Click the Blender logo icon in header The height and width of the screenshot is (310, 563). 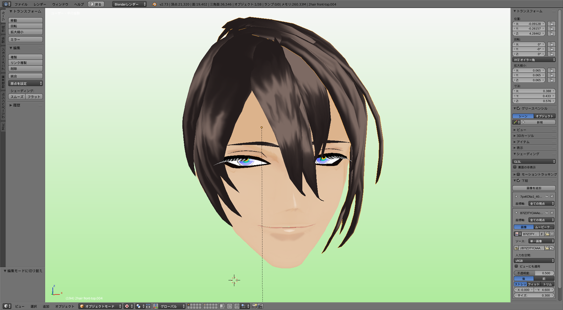[154, 4]
